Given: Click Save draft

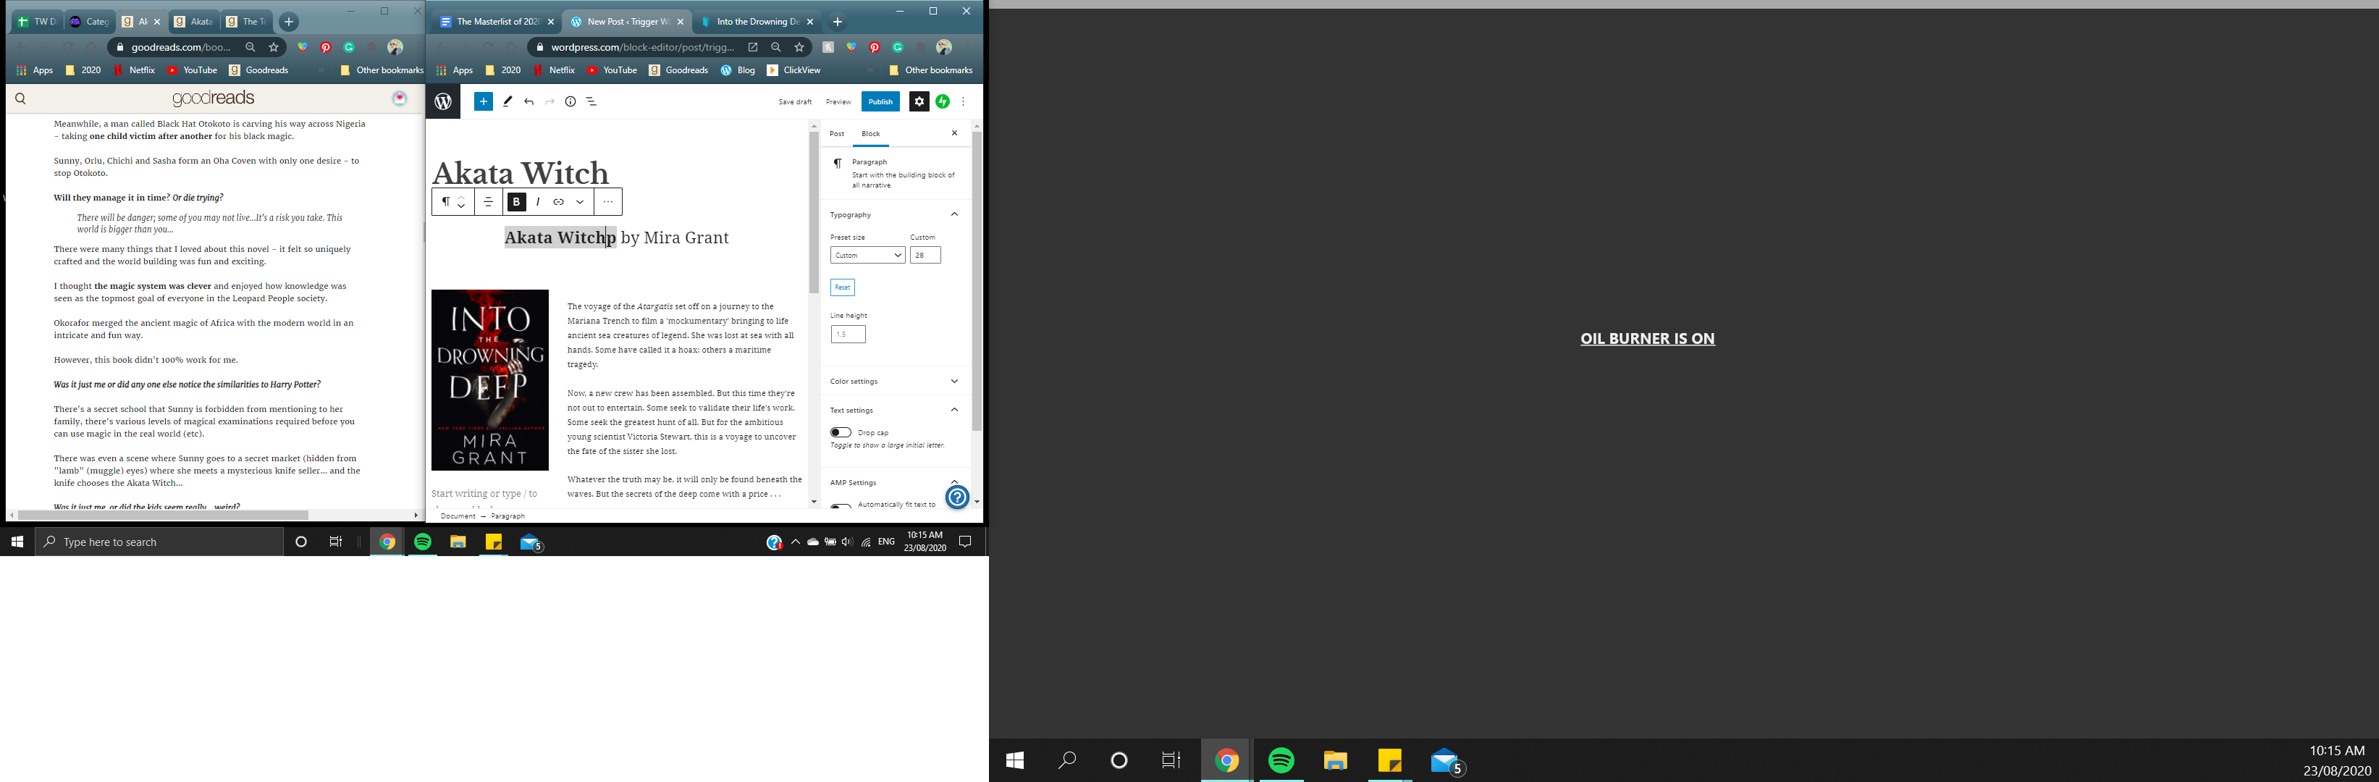Looking at the screenshot, I should [794, 101].
